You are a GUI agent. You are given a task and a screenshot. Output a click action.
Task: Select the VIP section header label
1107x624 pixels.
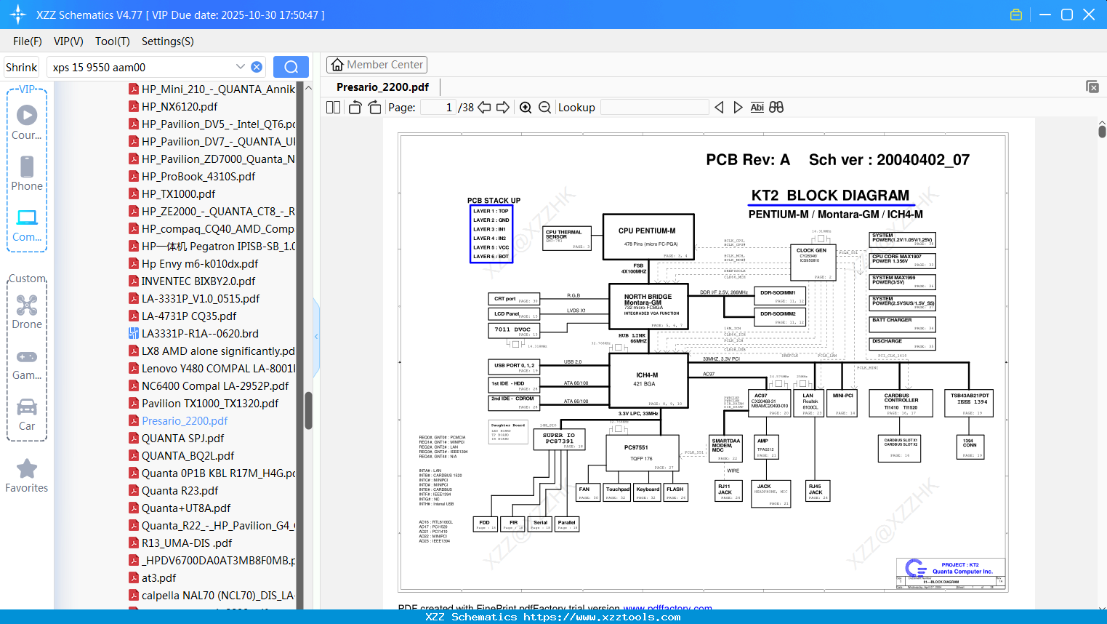click(27, 89)
